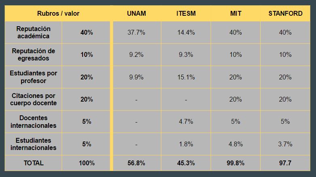Select ITESM's 14.4% cell
The height and width of the screenshot is (177, 316).
coord(186,32)
